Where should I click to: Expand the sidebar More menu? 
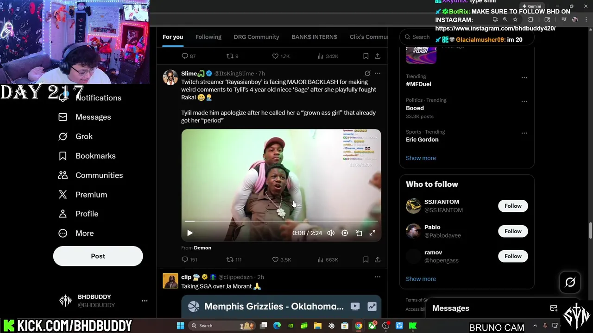point(76,233)
